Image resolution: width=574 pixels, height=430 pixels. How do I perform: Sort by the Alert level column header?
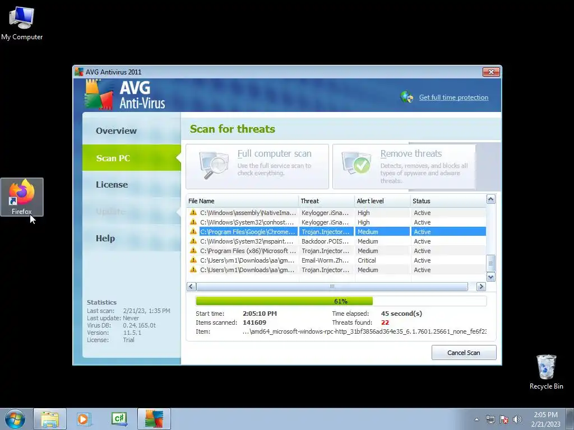click(x=382, y=201)
